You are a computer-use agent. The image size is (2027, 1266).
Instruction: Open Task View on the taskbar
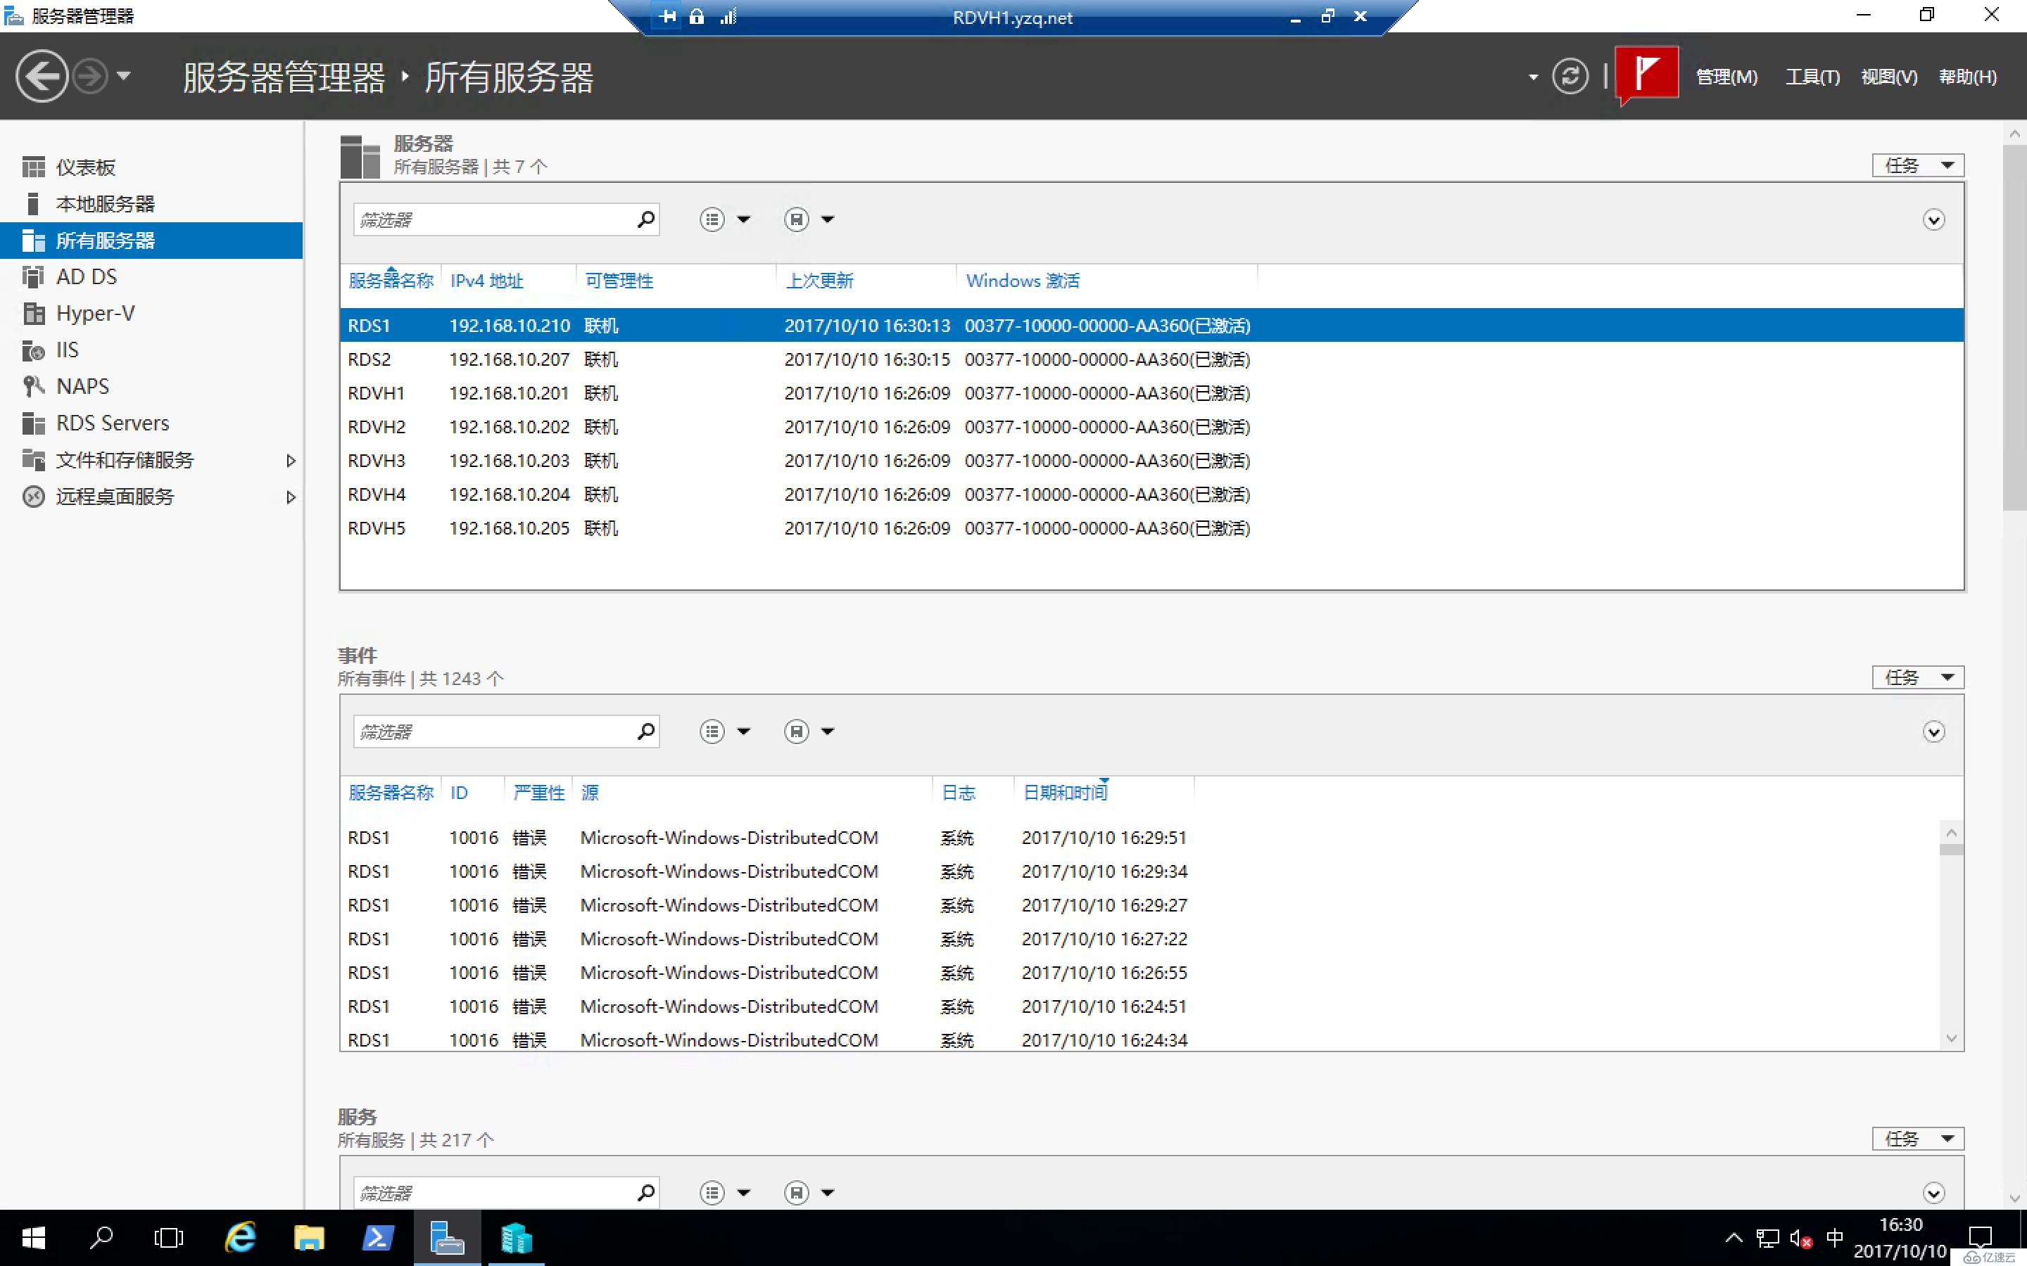coord(168,1238)
